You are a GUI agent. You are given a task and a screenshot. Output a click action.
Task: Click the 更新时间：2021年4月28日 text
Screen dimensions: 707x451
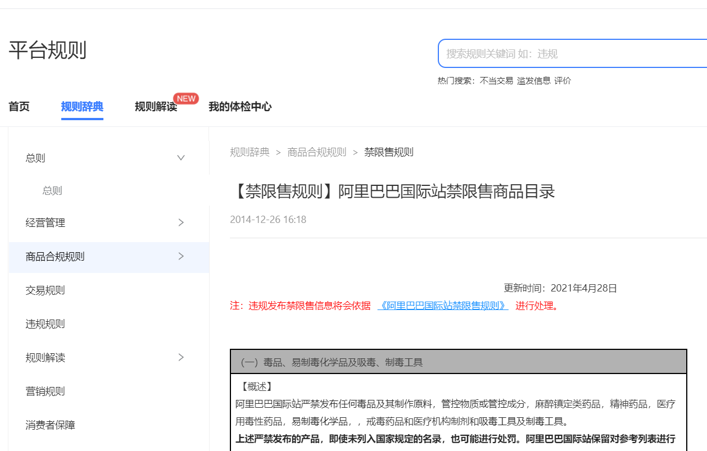coord(560,288)
